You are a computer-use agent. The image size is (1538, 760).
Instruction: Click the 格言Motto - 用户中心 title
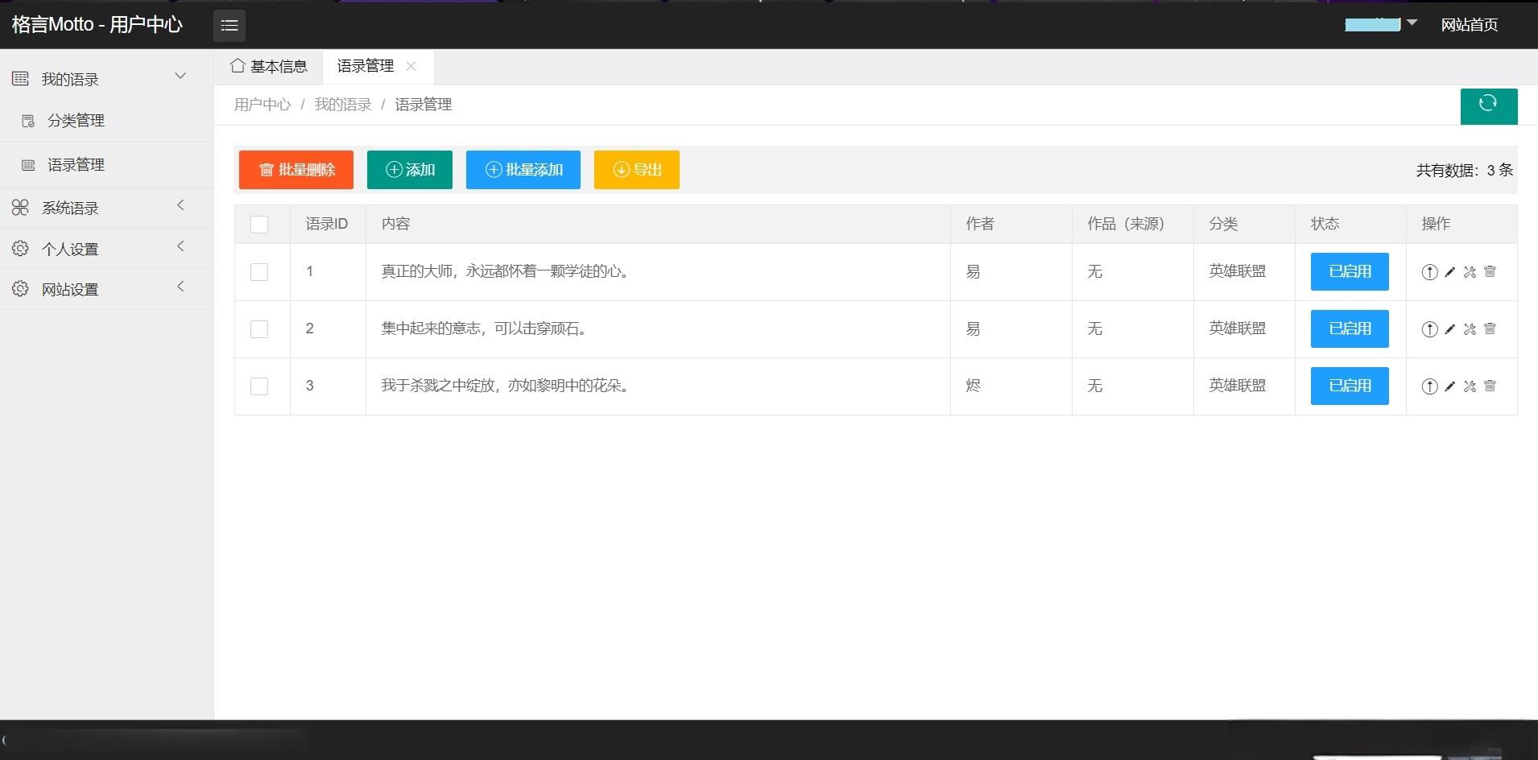pyautogui.click(x=97, y=25)
